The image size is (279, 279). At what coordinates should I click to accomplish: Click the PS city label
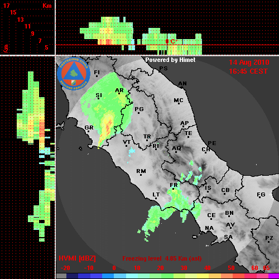[x=163, y=69]
